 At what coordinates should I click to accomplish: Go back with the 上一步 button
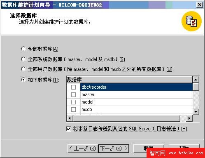[x=83, y=149]
